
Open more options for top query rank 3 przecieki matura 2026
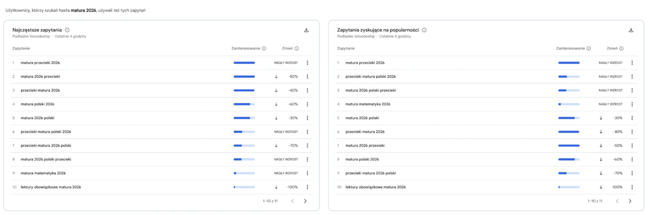tap(307, 90)
